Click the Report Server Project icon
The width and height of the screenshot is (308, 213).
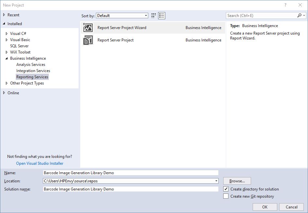(x=88, y=40)
